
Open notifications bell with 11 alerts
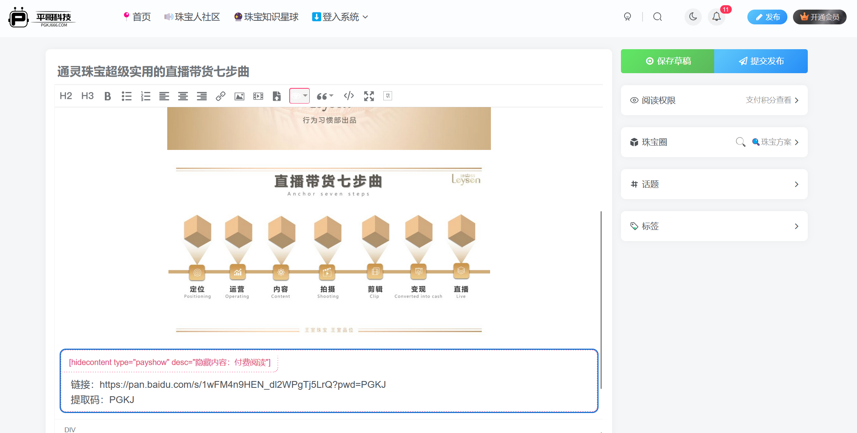(717, 17)
